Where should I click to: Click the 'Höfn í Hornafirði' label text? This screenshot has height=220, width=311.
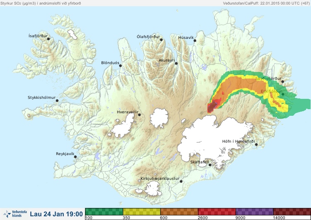coord(238,141)
